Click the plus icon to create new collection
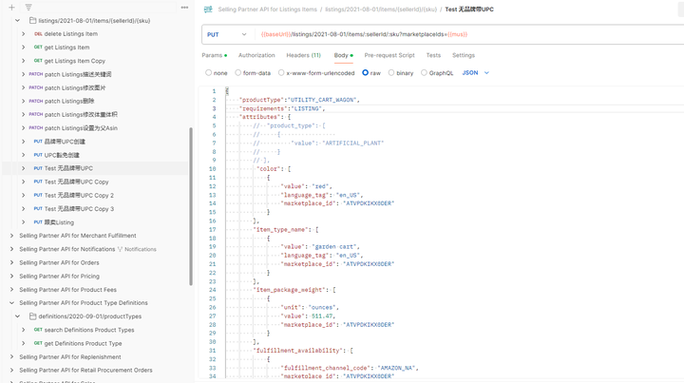 (12, 8)
